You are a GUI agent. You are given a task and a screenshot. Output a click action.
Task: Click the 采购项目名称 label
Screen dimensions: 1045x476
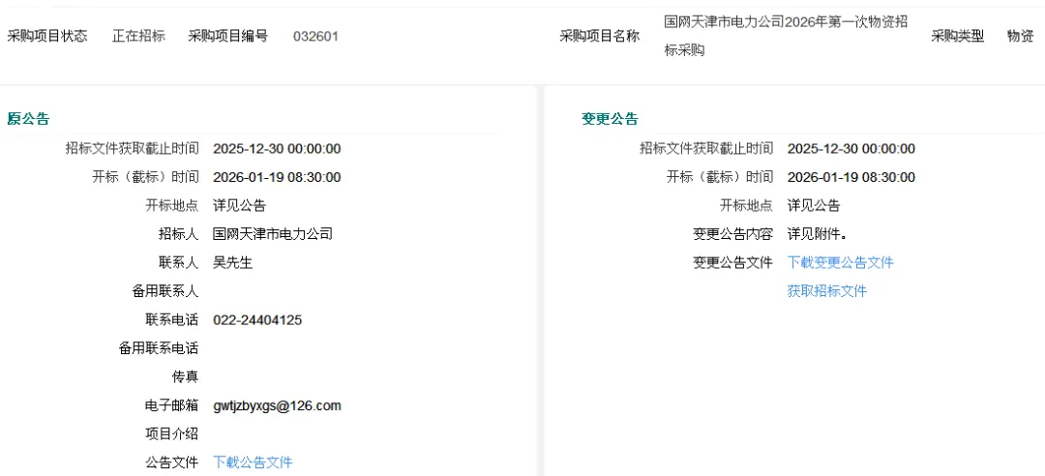coord(599,36)
